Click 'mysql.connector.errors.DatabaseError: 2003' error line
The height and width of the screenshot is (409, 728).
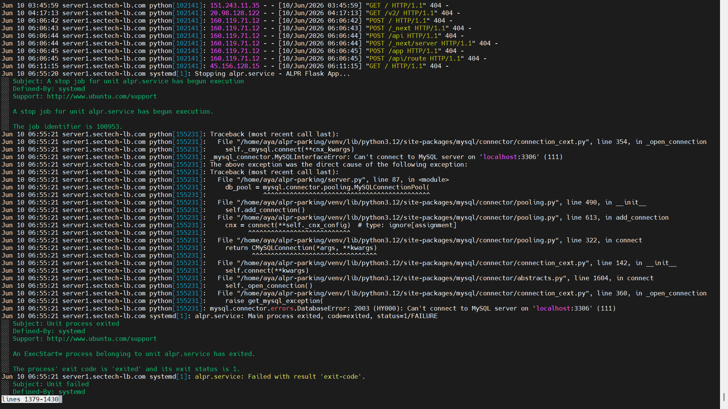pos(413,308)
